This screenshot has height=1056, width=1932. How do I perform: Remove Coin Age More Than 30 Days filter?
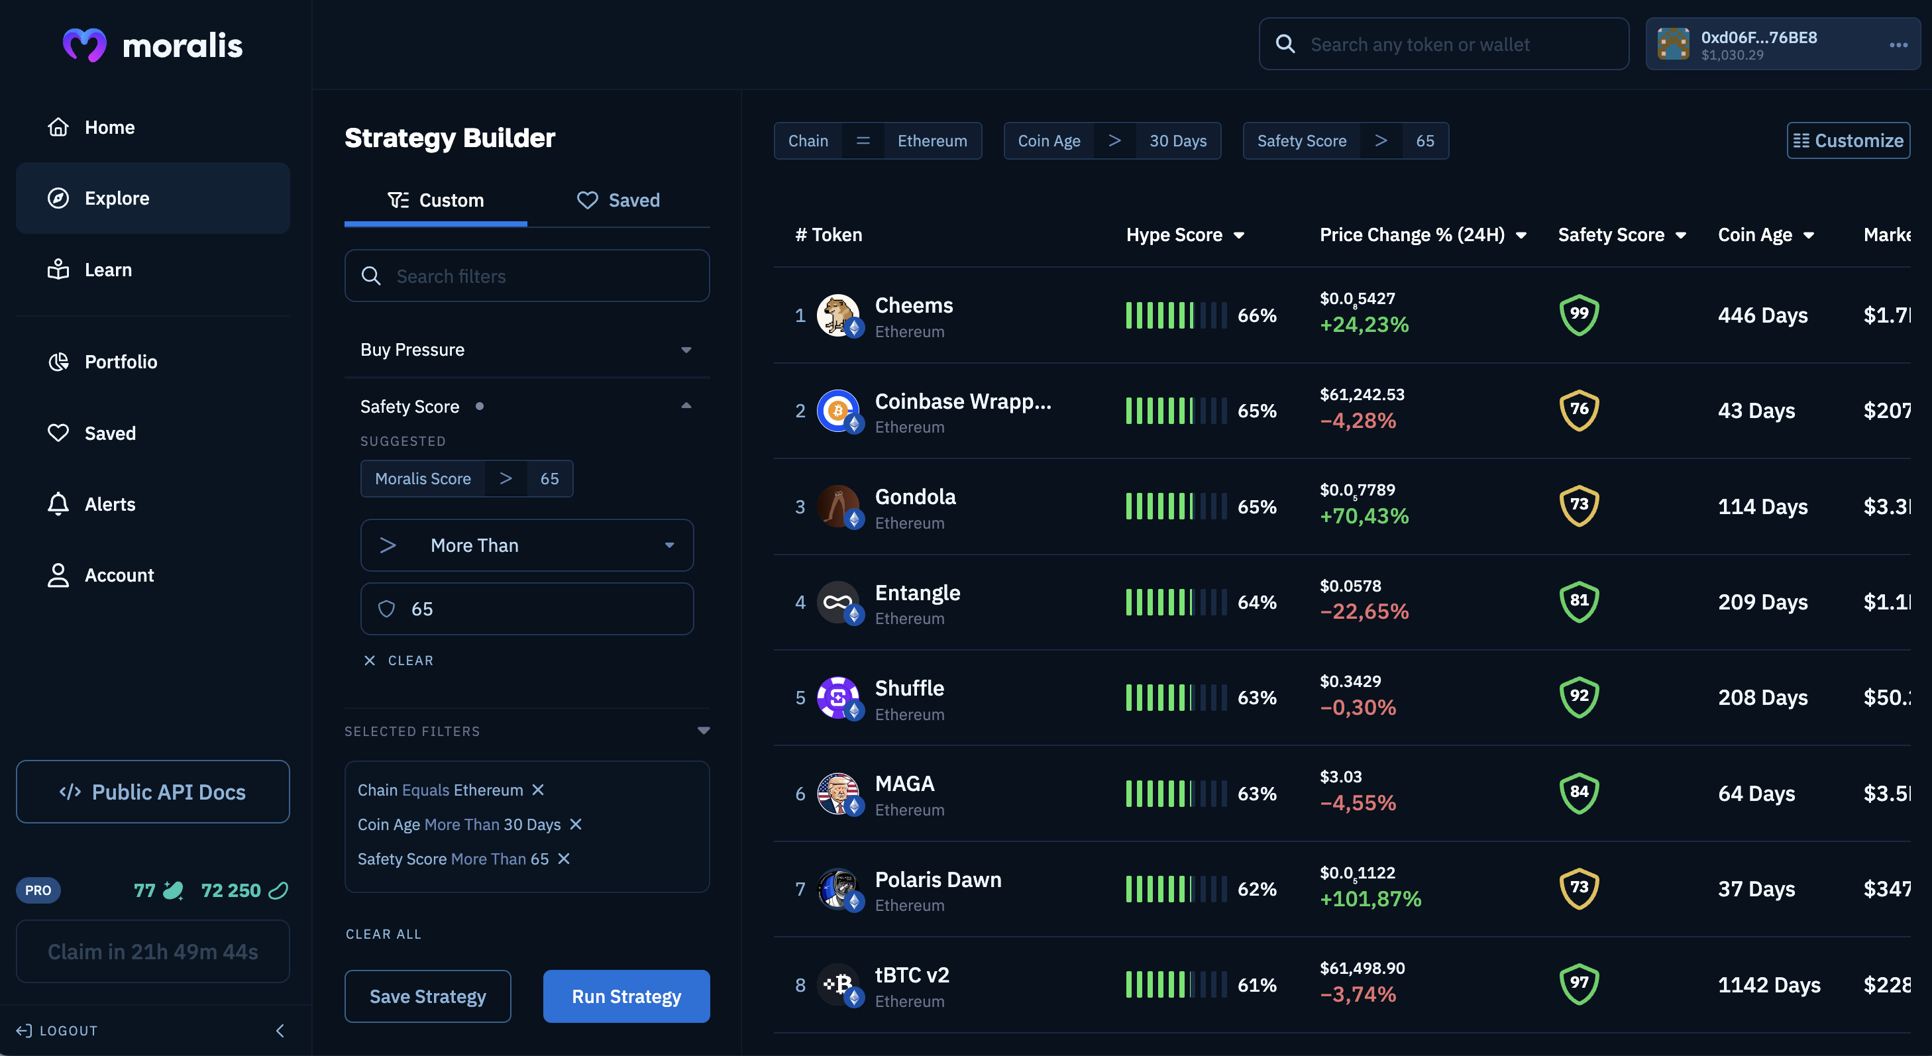pos(576,824)
